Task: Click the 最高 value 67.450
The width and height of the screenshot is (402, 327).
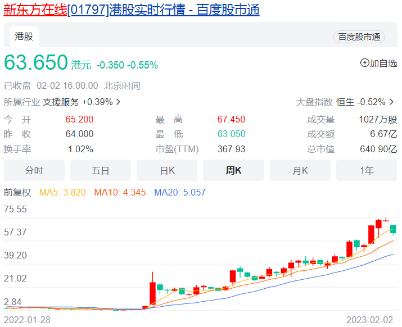Action: click(x=231, y=120)
